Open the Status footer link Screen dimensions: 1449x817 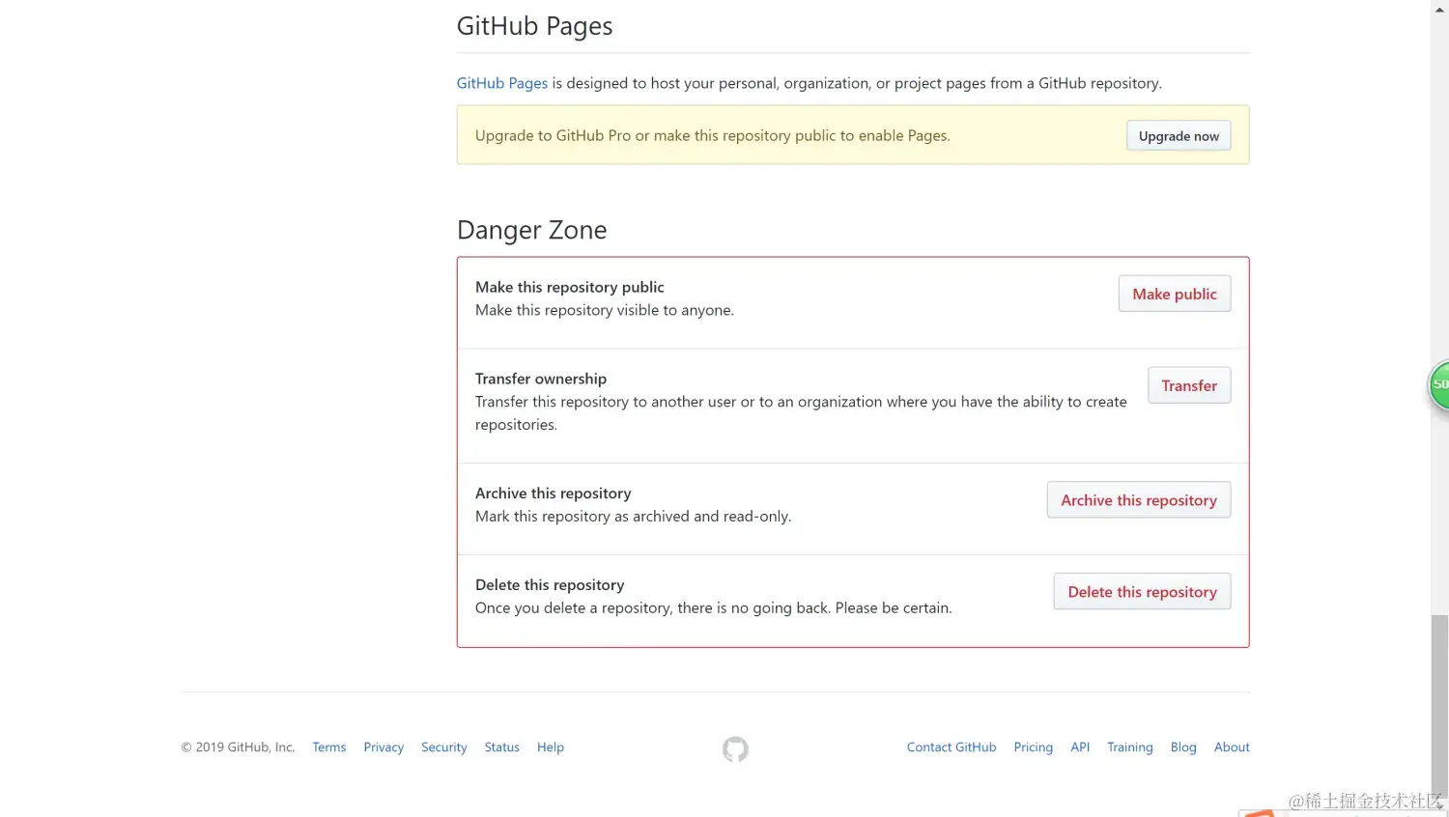click(x=501, y=747)
